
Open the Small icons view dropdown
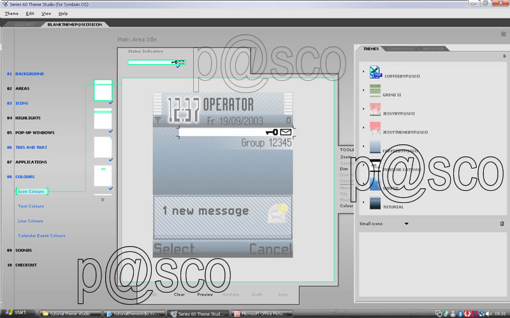pos(406,224)
